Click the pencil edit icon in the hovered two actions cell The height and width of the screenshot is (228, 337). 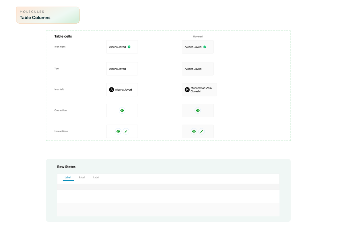tap(201, 131)
